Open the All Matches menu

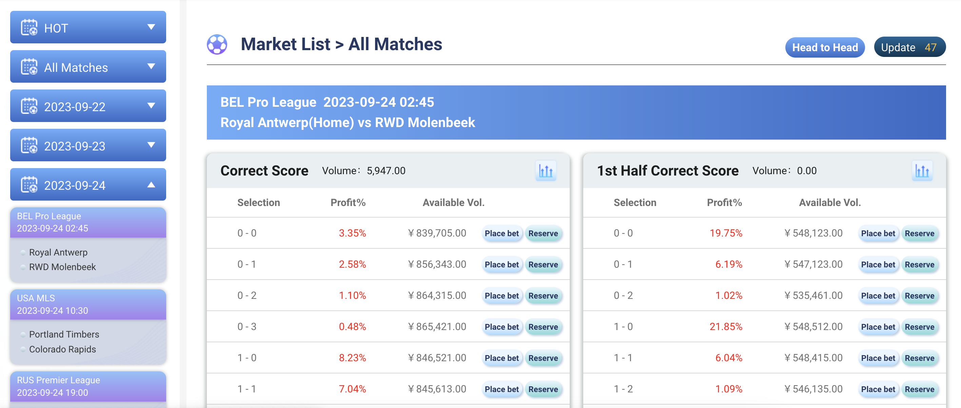tap(88, 67)
